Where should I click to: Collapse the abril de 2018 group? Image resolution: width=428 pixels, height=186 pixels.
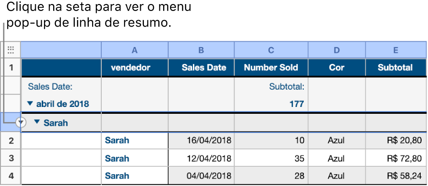pyautogui.click(x=32, y=104)
